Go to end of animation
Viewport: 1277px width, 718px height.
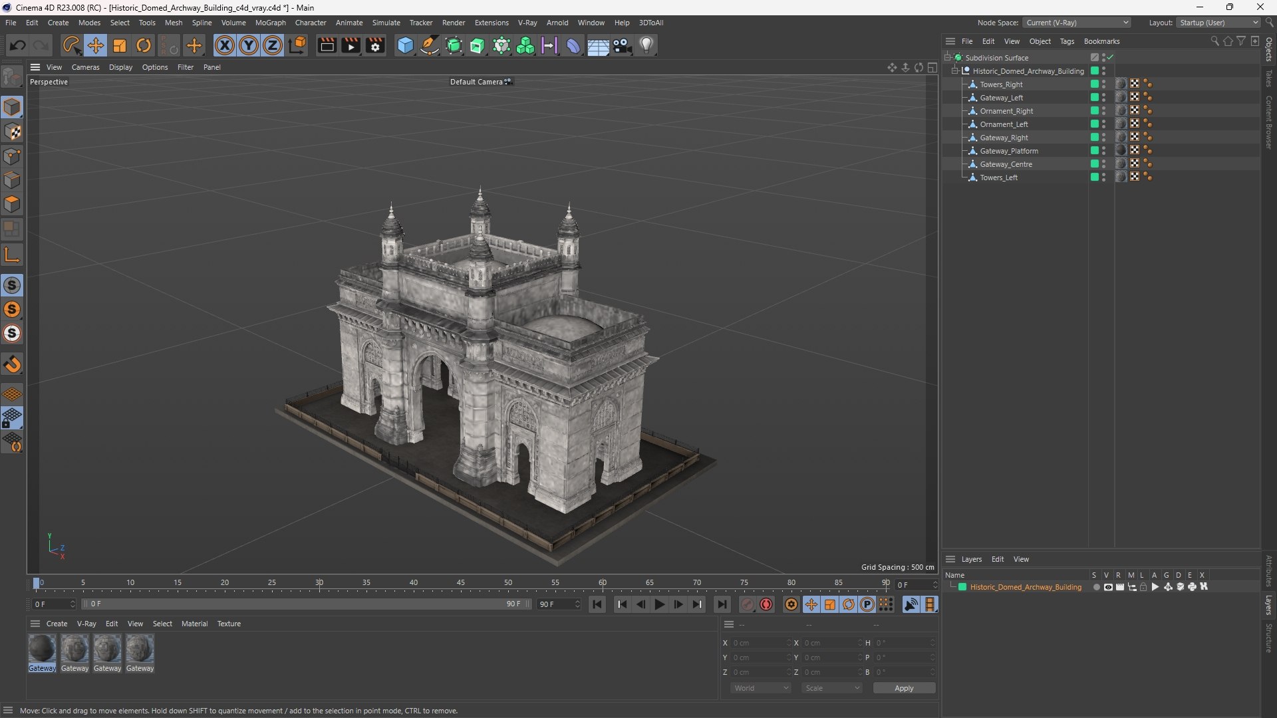click(722, 604)
